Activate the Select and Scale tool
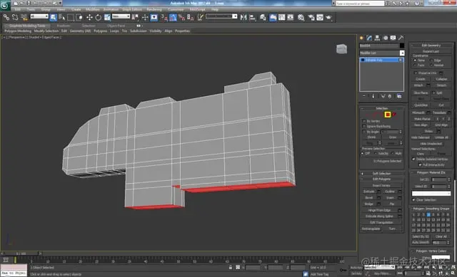The height and width of the screenshot is (277, 457). point(107,18)
